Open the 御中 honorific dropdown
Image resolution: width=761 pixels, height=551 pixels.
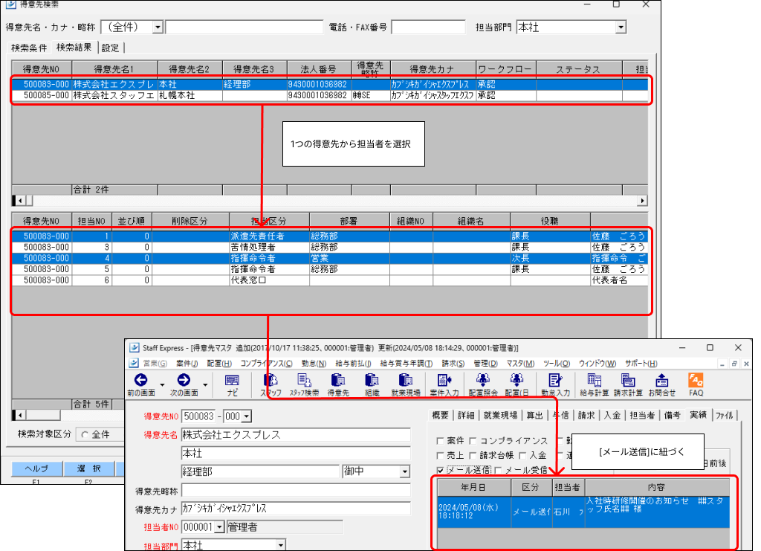(x=405, y=471)
